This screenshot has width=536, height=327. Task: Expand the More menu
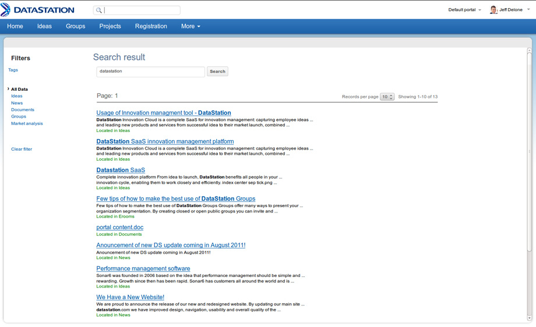[x=191, y=26]
